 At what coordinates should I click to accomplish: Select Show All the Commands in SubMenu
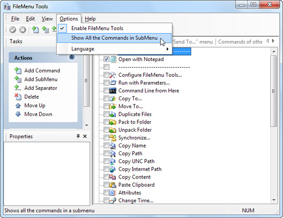click(114, 38)
